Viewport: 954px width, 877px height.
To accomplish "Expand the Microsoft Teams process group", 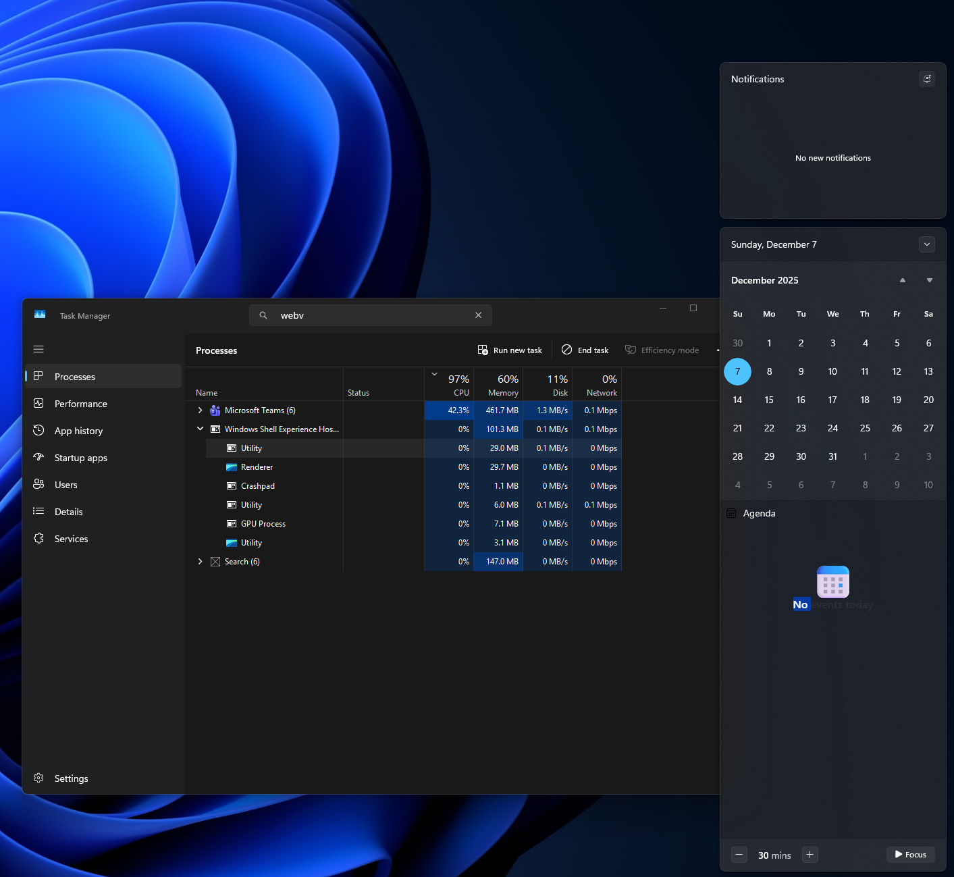I will coord(200,410).
